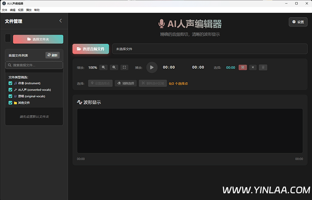Collapse the 文件管理 sidebar with the chevron
The image size is (312, 200).
(x=60, y=21)
